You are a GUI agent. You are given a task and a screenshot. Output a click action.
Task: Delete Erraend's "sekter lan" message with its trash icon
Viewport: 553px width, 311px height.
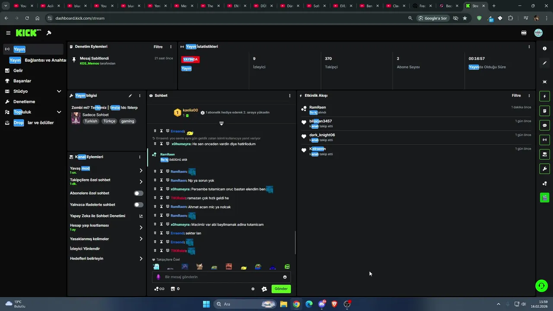click(x=155, y=233)
